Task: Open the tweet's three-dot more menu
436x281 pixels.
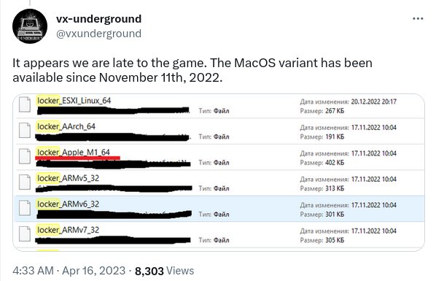Action: coord(418,19)
